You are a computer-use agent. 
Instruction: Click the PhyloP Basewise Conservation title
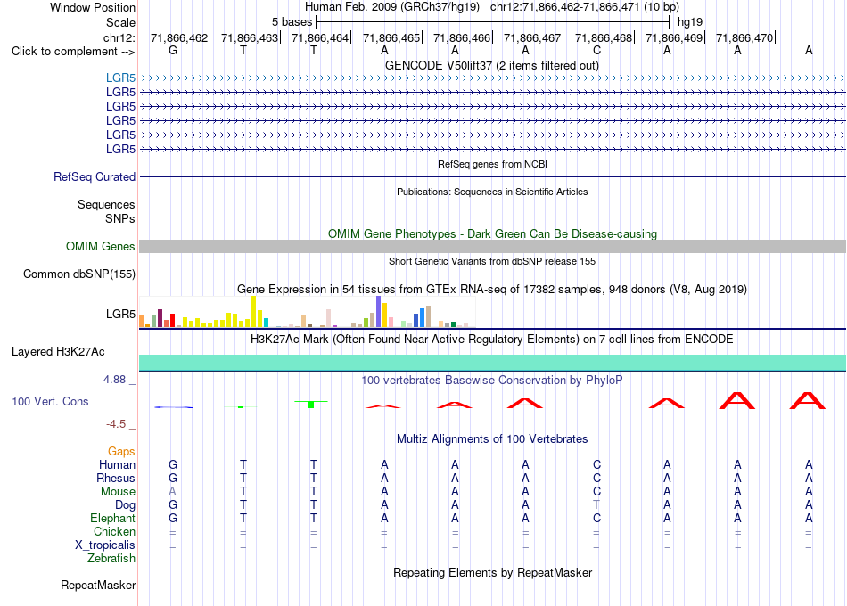pos(492,381)
